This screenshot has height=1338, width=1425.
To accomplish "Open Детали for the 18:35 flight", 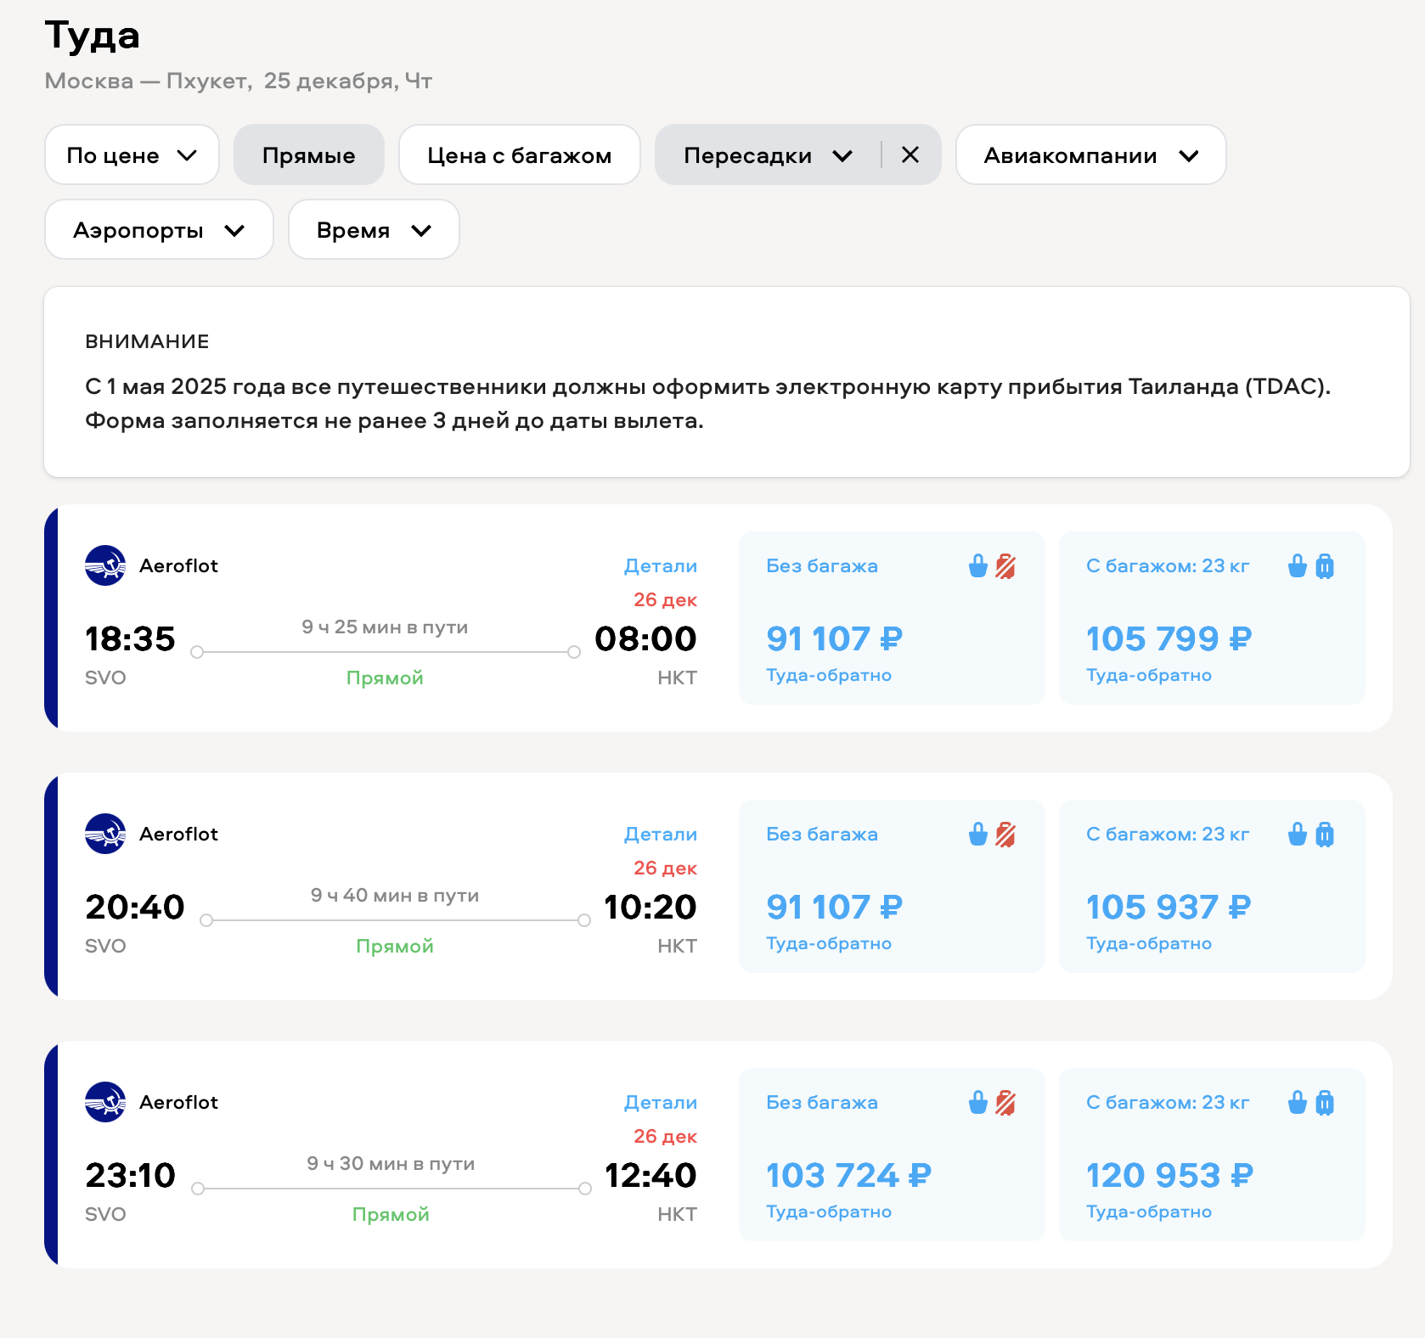I will [x=660, y=566].
